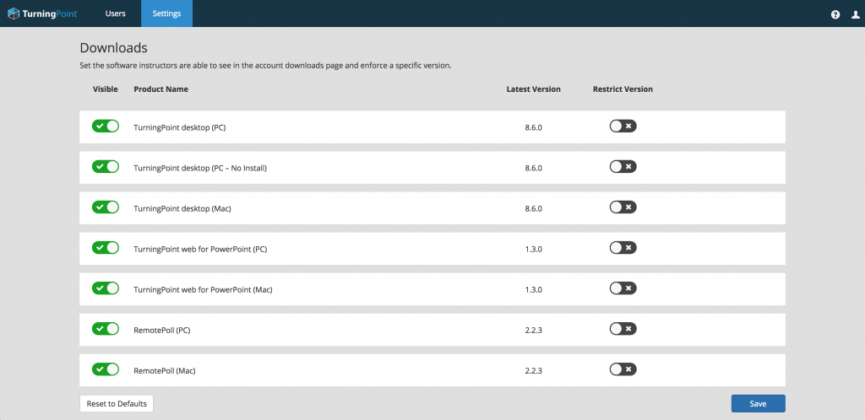865x420 pixels.
Task: Toggle visibility for TurningPoint web for PowerPoint (PC)
Action: (106, 248)
